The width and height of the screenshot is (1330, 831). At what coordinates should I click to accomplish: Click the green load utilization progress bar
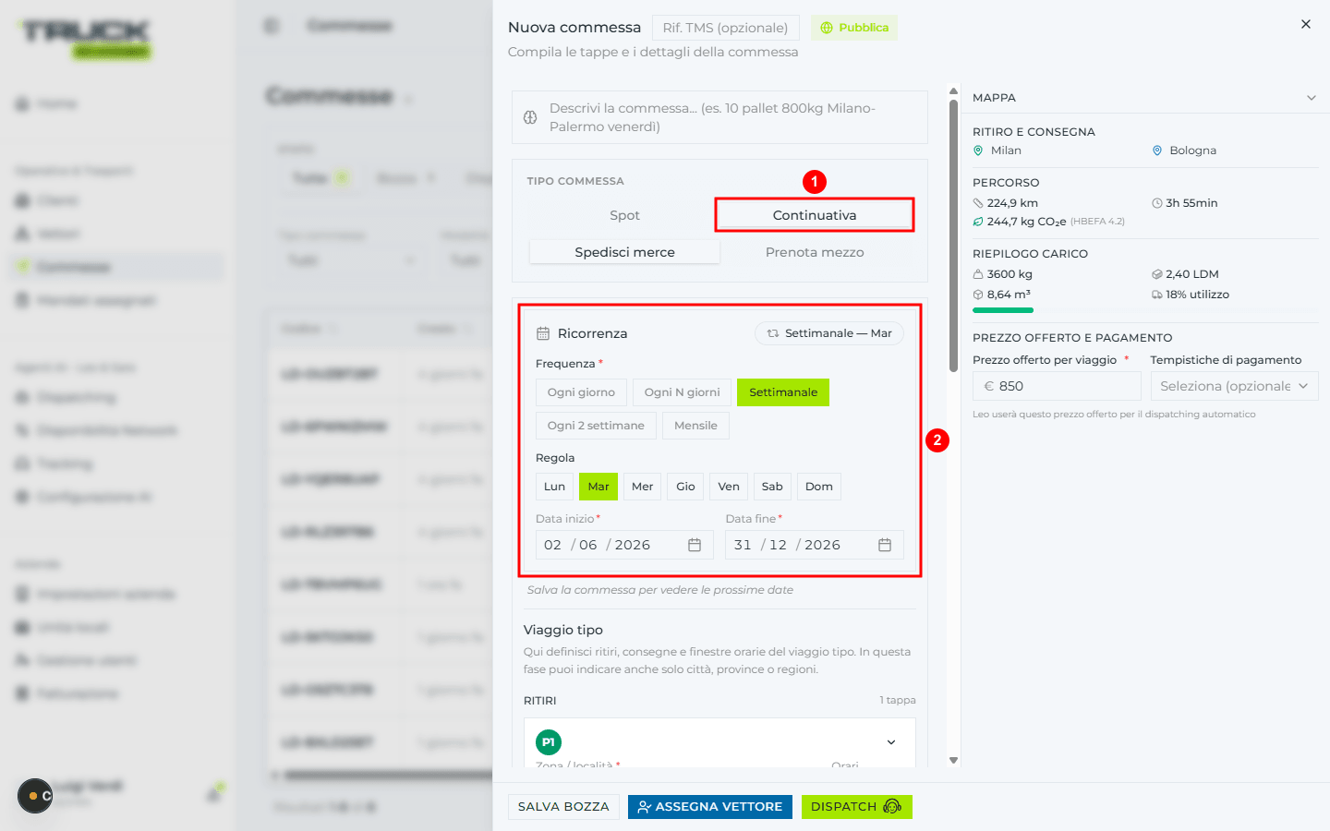(1003, 310)
